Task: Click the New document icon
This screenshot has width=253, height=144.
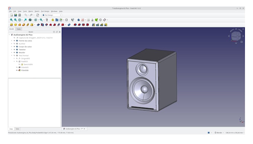Action: (x=12, y=15)
